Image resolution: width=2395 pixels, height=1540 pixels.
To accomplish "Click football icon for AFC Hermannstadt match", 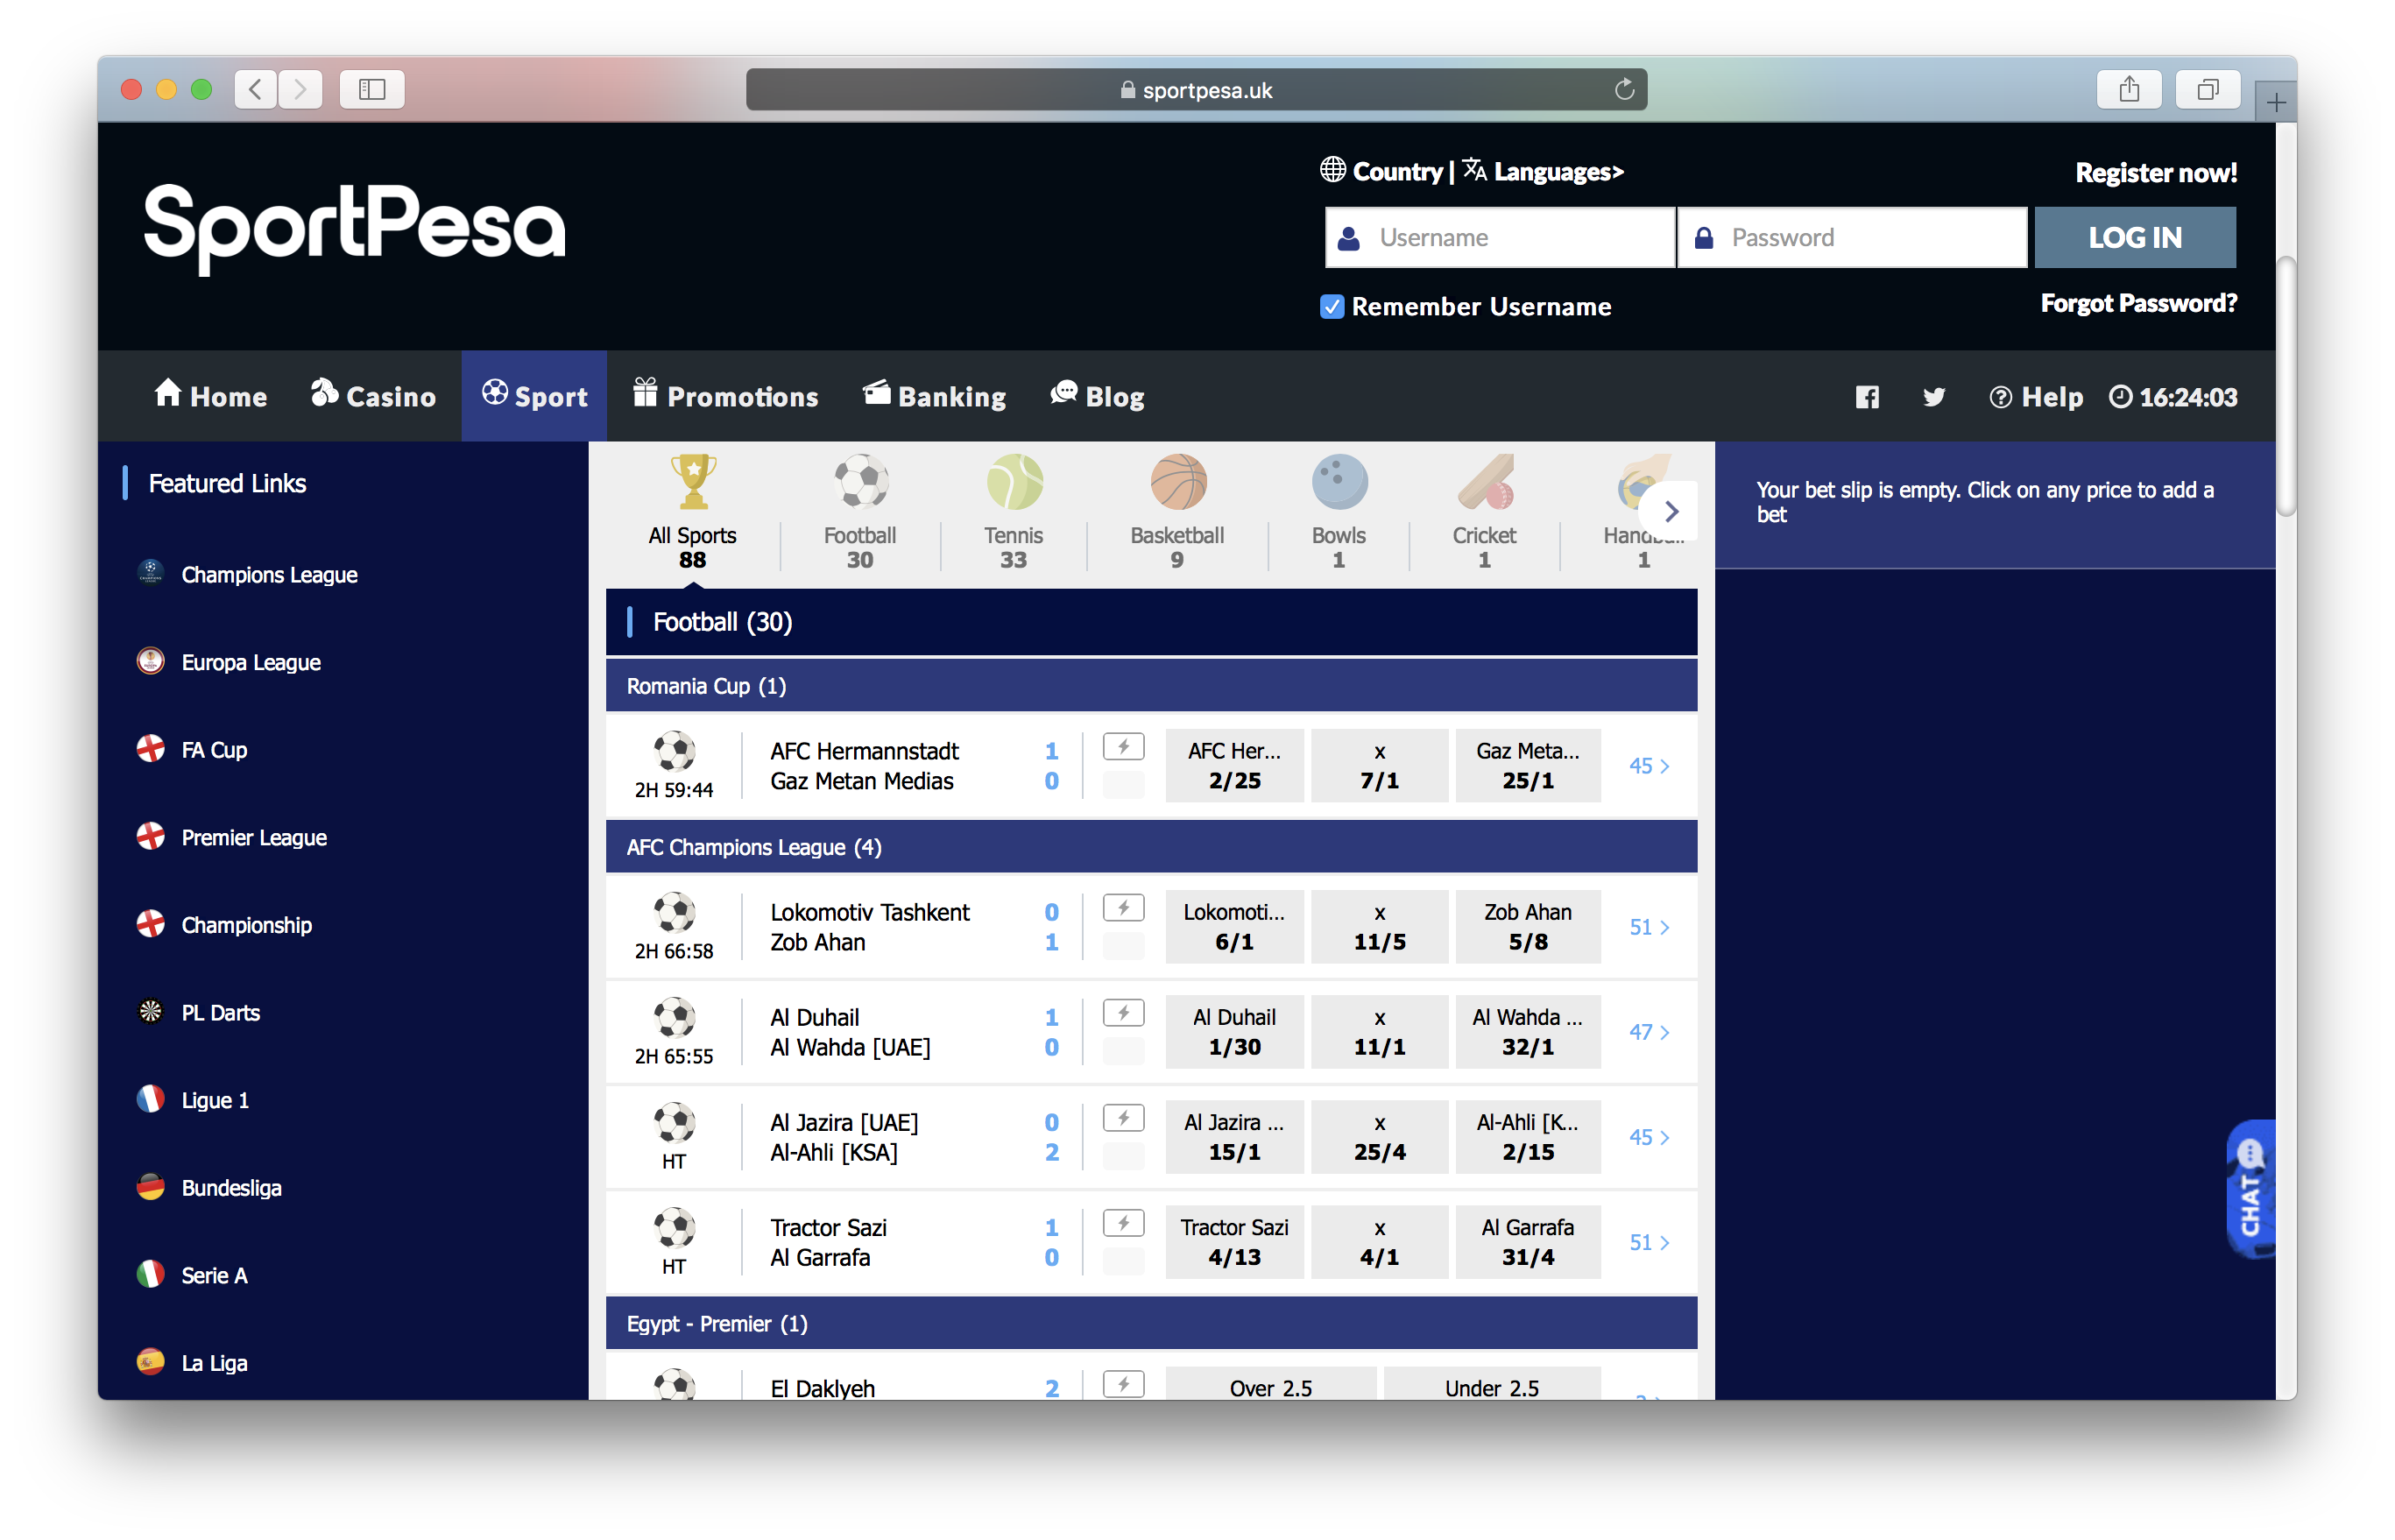I will pos(674,750).
